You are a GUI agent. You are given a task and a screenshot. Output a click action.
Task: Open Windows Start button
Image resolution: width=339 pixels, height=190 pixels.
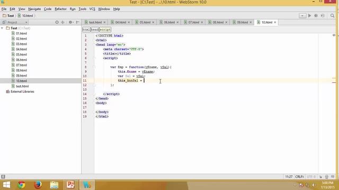coord(6,185)
